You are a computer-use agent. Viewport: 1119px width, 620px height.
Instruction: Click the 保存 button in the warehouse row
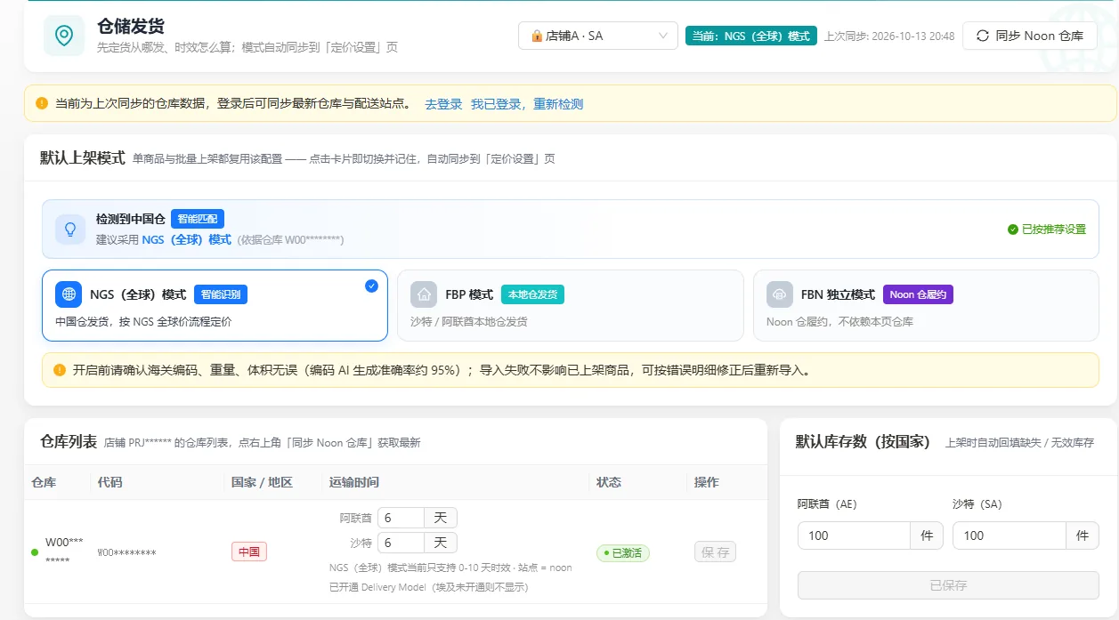pos(715,552)
